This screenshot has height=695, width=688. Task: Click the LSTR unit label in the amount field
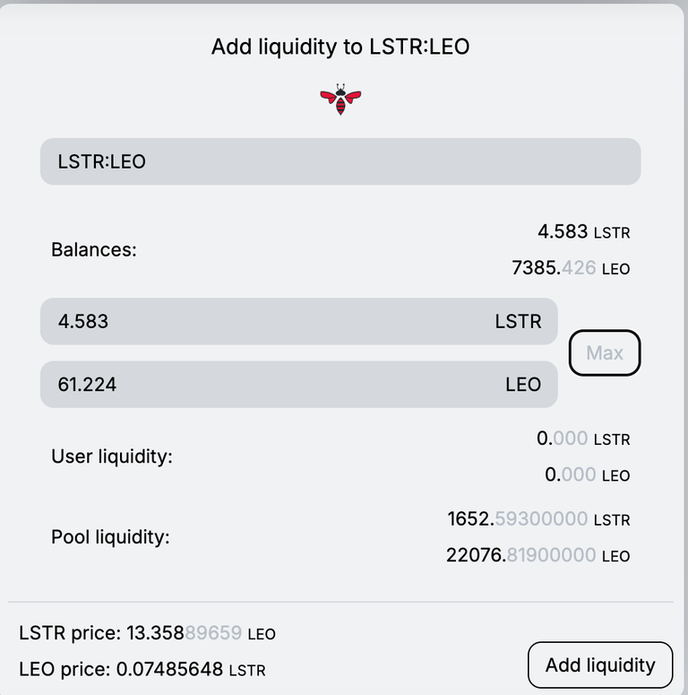coord(518,322)
